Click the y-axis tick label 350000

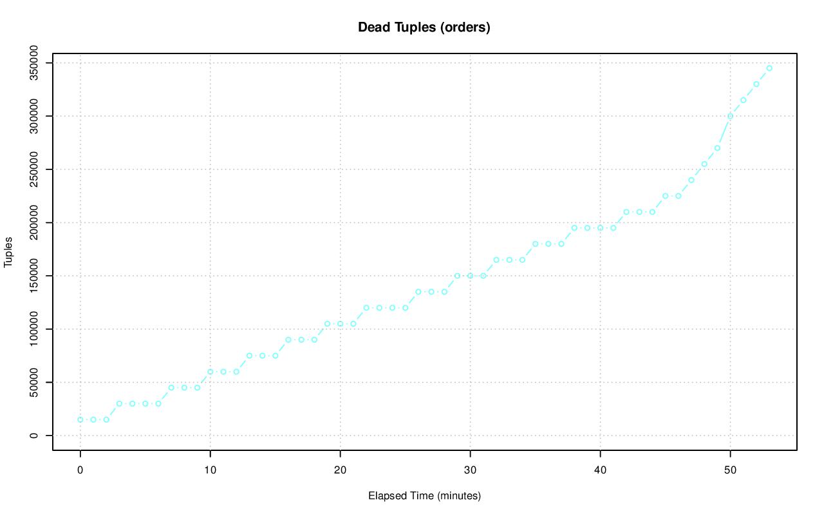(35, 62)
